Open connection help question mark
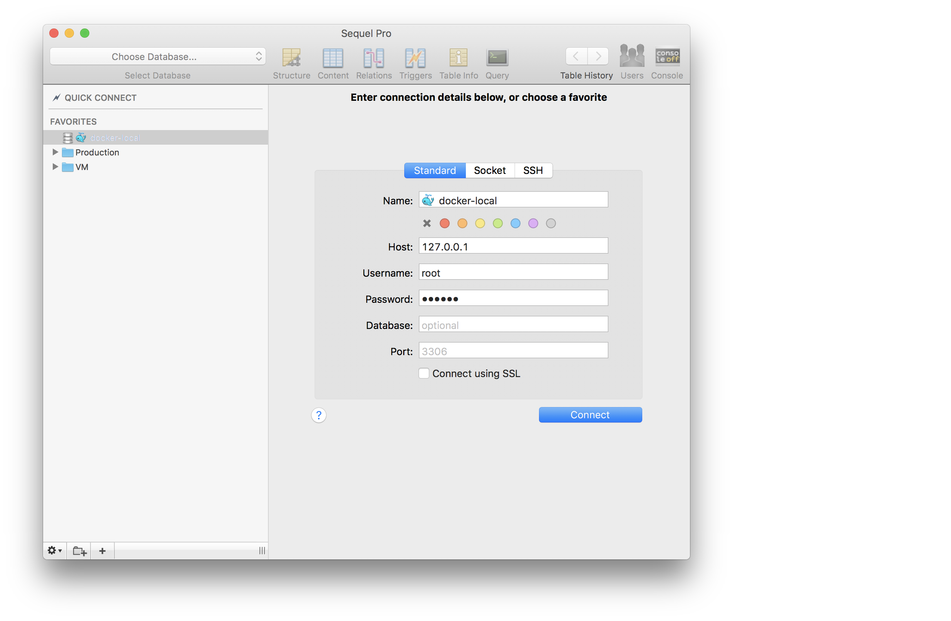 (x=318, y=415)
